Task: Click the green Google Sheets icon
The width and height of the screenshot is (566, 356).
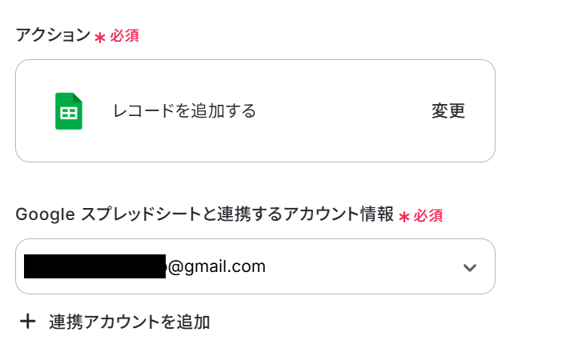Action: pos(69,111)
